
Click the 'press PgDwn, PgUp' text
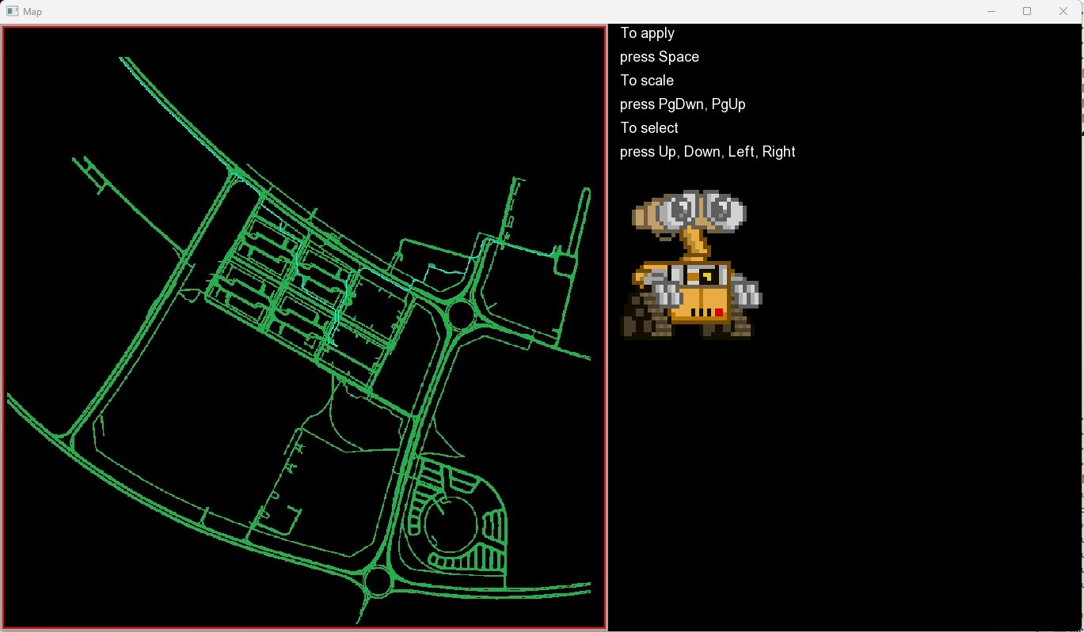(x=683, y=104)
